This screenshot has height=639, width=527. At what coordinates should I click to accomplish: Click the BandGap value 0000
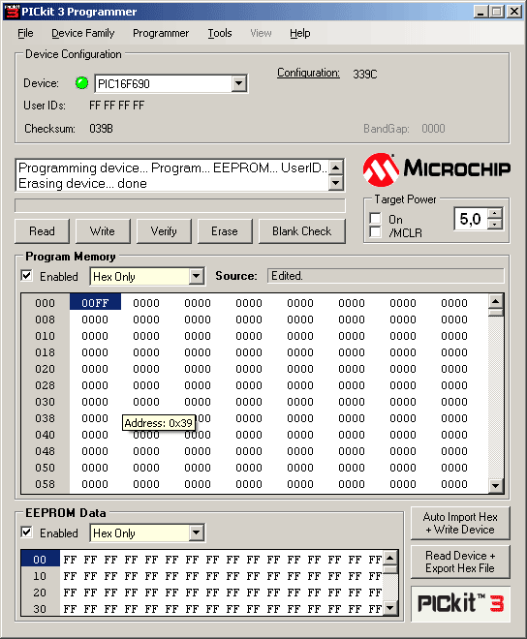[433, 129]
